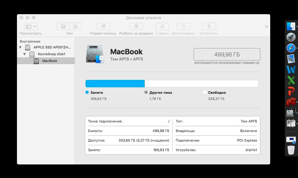Click the large MacBook disk image
Screen dimensions: 298x178
point(95,54)
